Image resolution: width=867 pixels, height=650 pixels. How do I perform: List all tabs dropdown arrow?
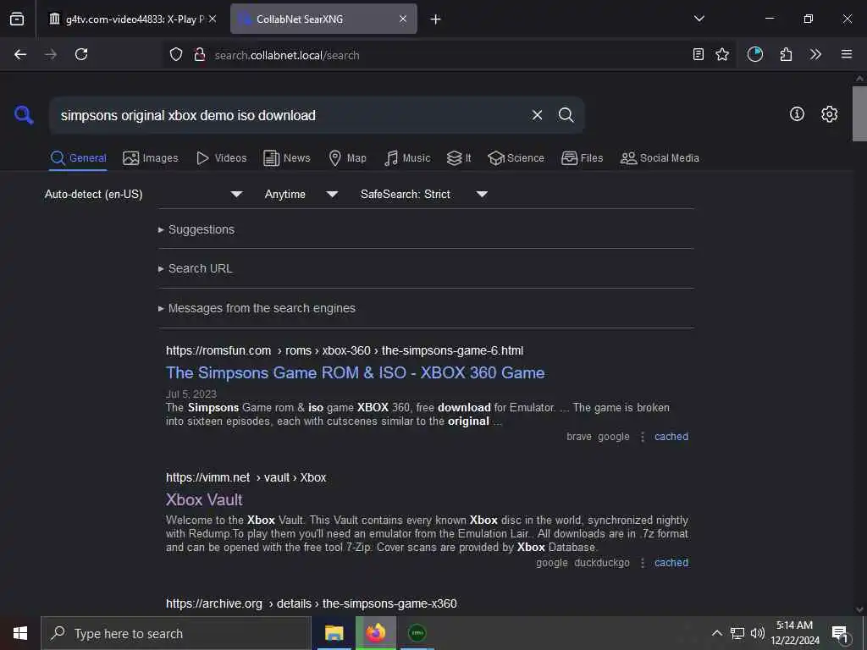(699, 19)
